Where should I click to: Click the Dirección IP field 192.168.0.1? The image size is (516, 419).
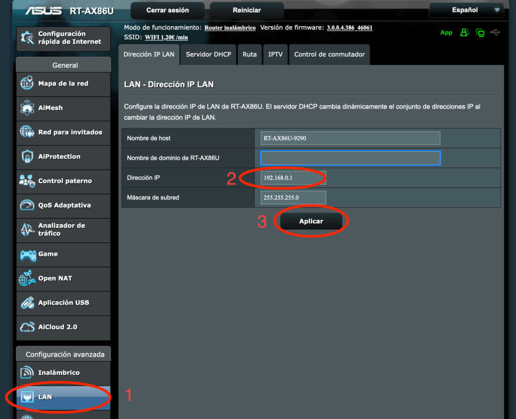(x=293, y=178)
